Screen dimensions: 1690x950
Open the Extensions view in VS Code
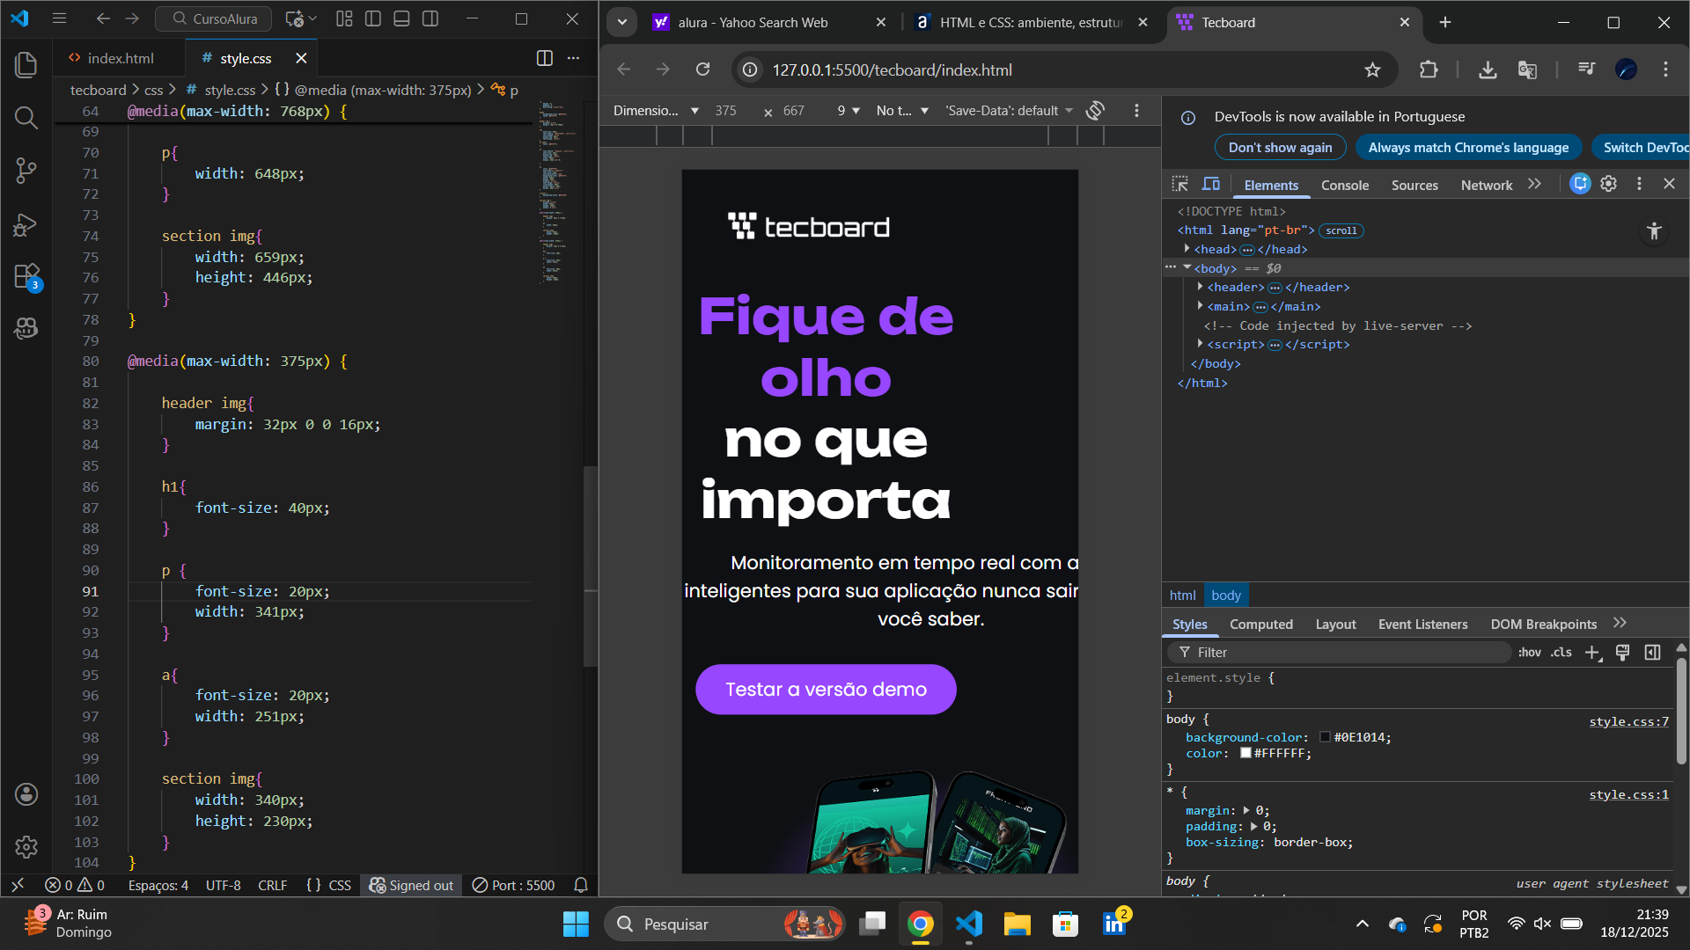26,276
